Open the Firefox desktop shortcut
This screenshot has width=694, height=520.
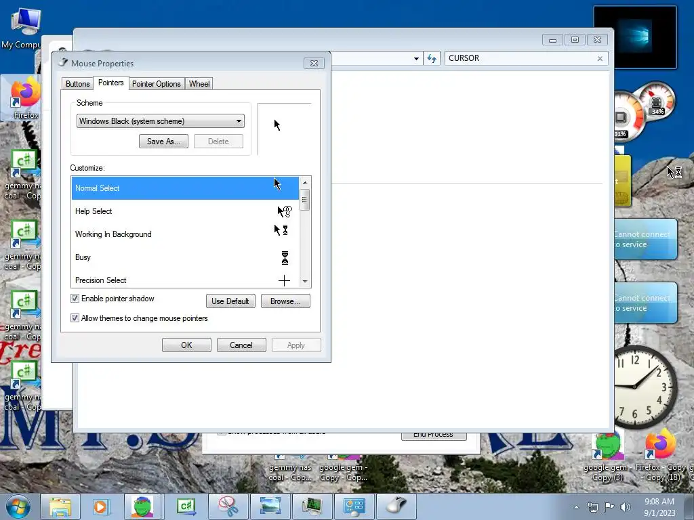click(x=25, y=98)
